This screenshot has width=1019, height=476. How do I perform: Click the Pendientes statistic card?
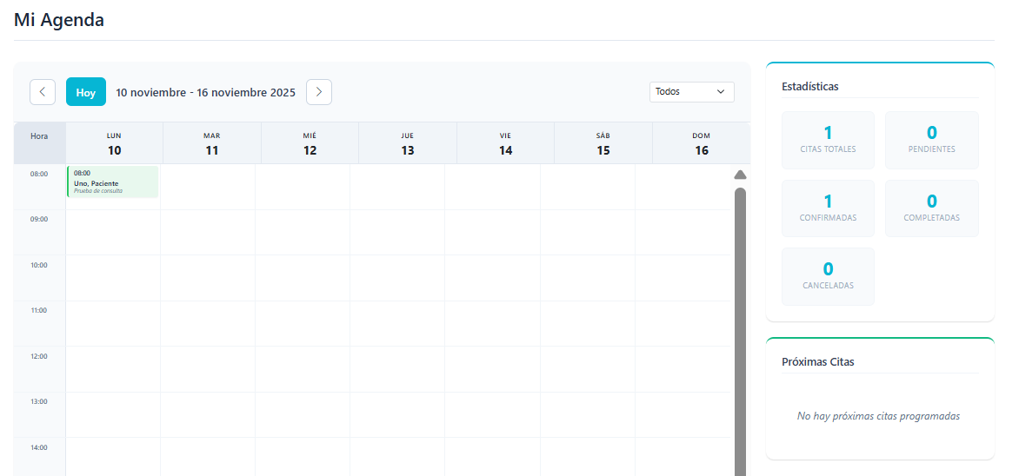pyautogui.click(x=931, y=140)
